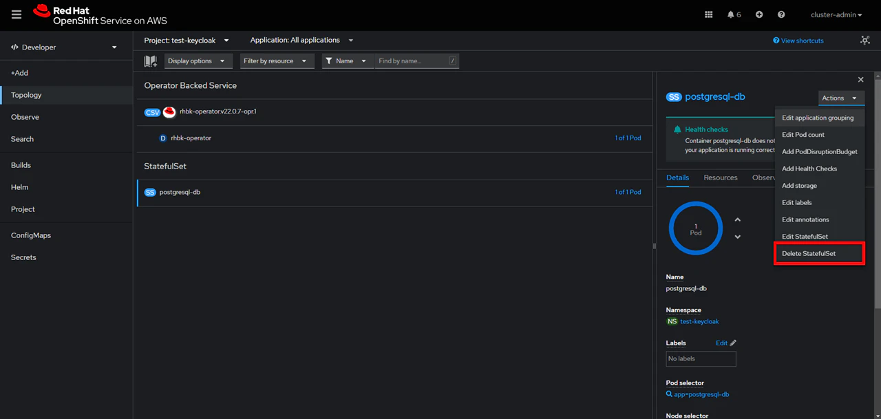Open the Project: test-keycloak dropdown
This screenshot has width=881, height=419.
187,41
